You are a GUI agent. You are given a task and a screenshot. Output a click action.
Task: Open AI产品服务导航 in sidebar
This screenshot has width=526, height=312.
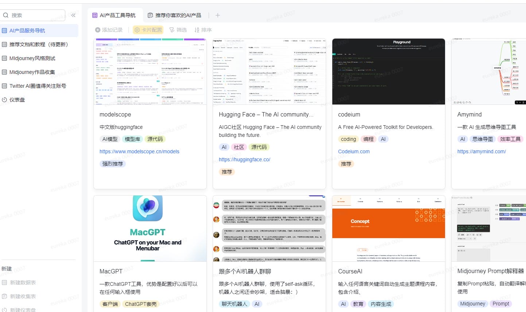(x=39, y=31)
